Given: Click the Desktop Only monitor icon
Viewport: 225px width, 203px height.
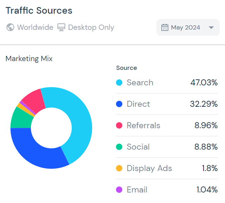Looking at the screenshot, I should 62,27.
